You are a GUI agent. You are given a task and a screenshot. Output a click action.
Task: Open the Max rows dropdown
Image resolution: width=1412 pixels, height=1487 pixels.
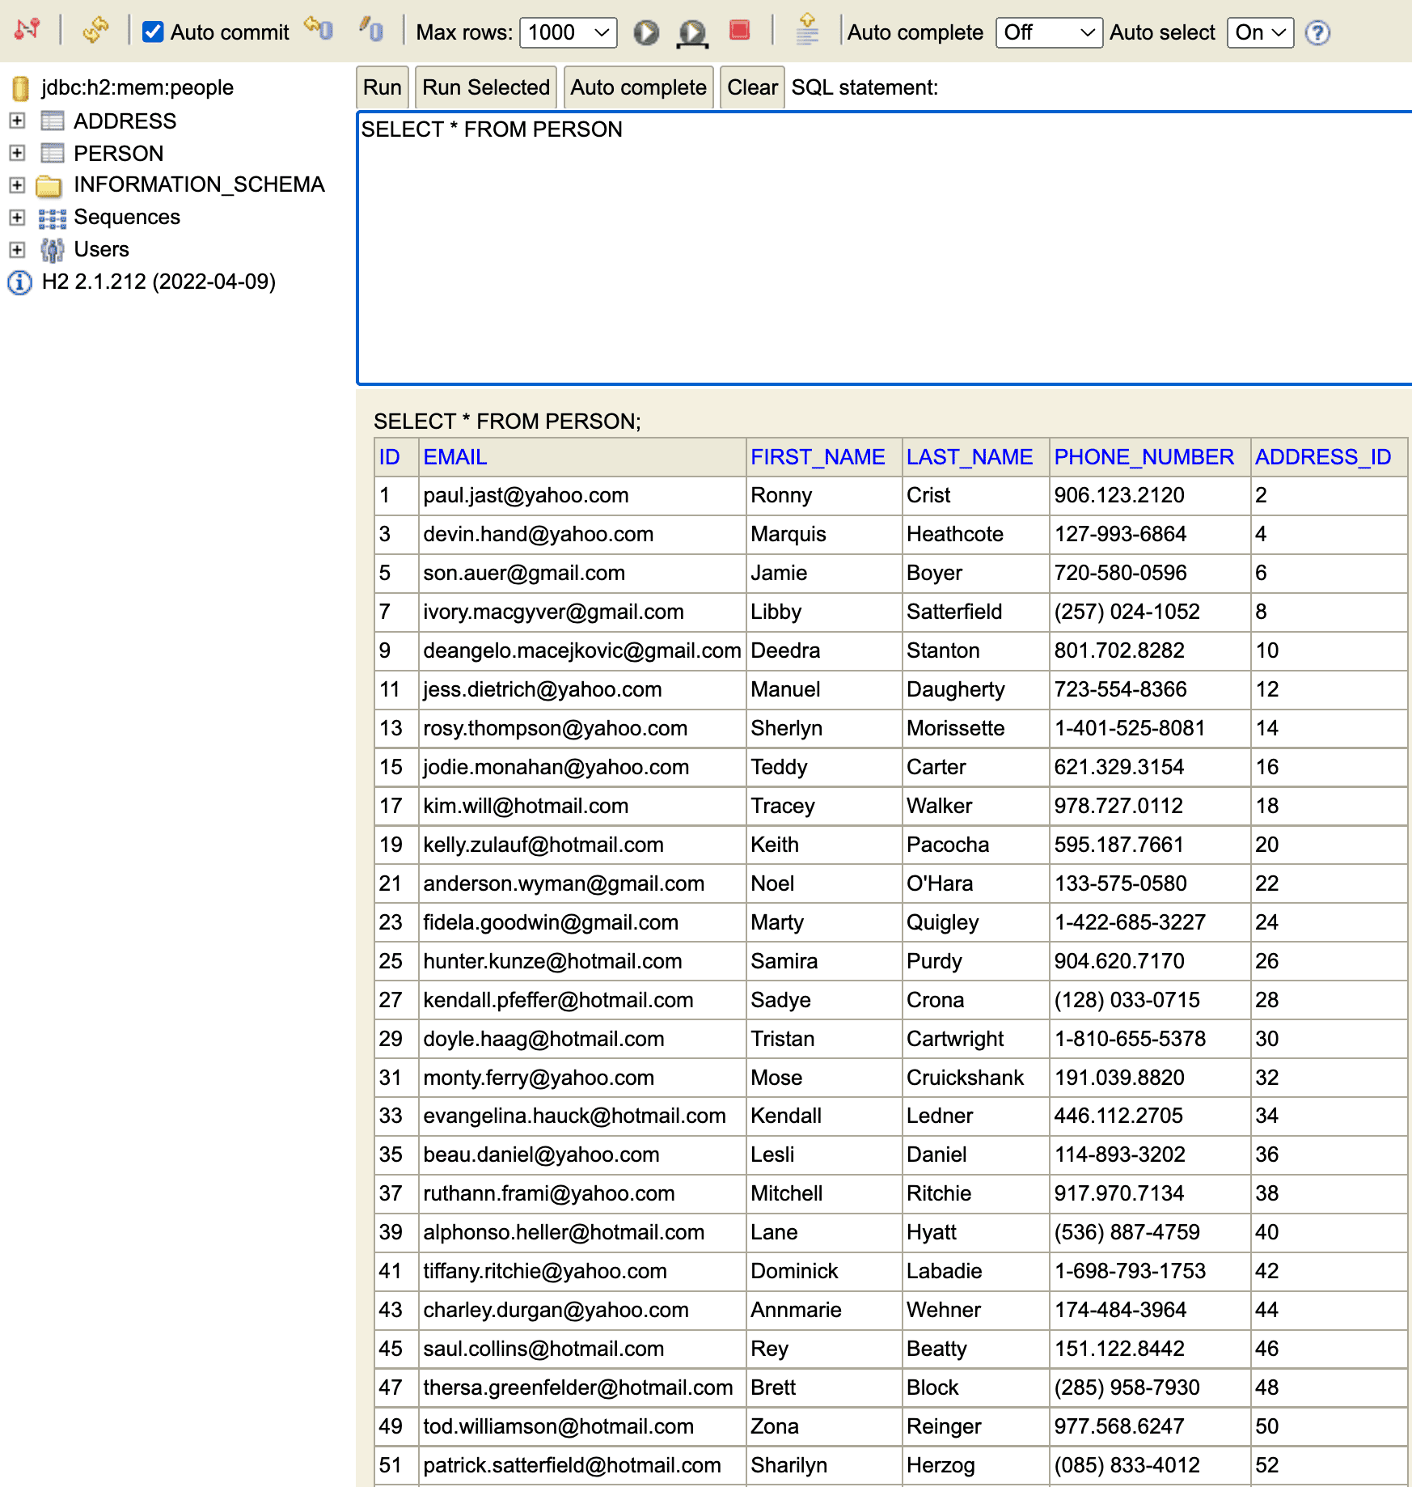tap(568, 32)
